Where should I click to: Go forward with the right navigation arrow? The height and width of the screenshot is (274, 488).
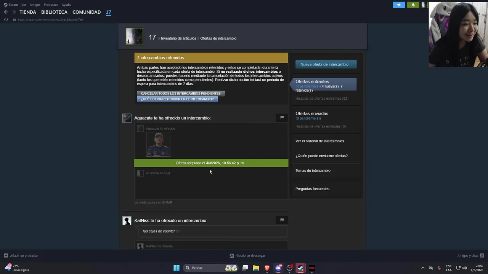[14, 12]
